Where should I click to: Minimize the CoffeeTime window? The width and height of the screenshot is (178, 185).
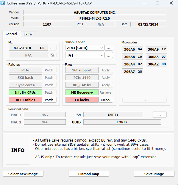click(144, 3)
